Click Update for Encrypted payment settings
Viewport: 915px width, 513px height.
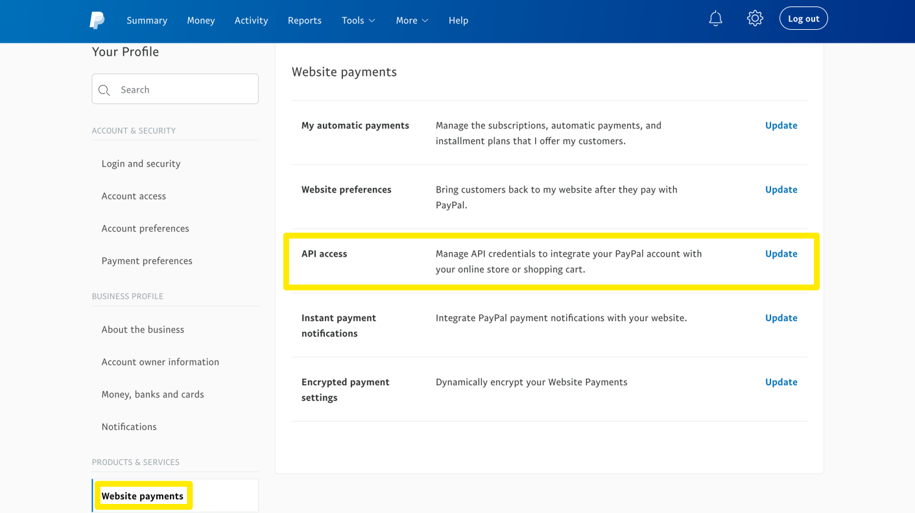(x=781, y=382)
